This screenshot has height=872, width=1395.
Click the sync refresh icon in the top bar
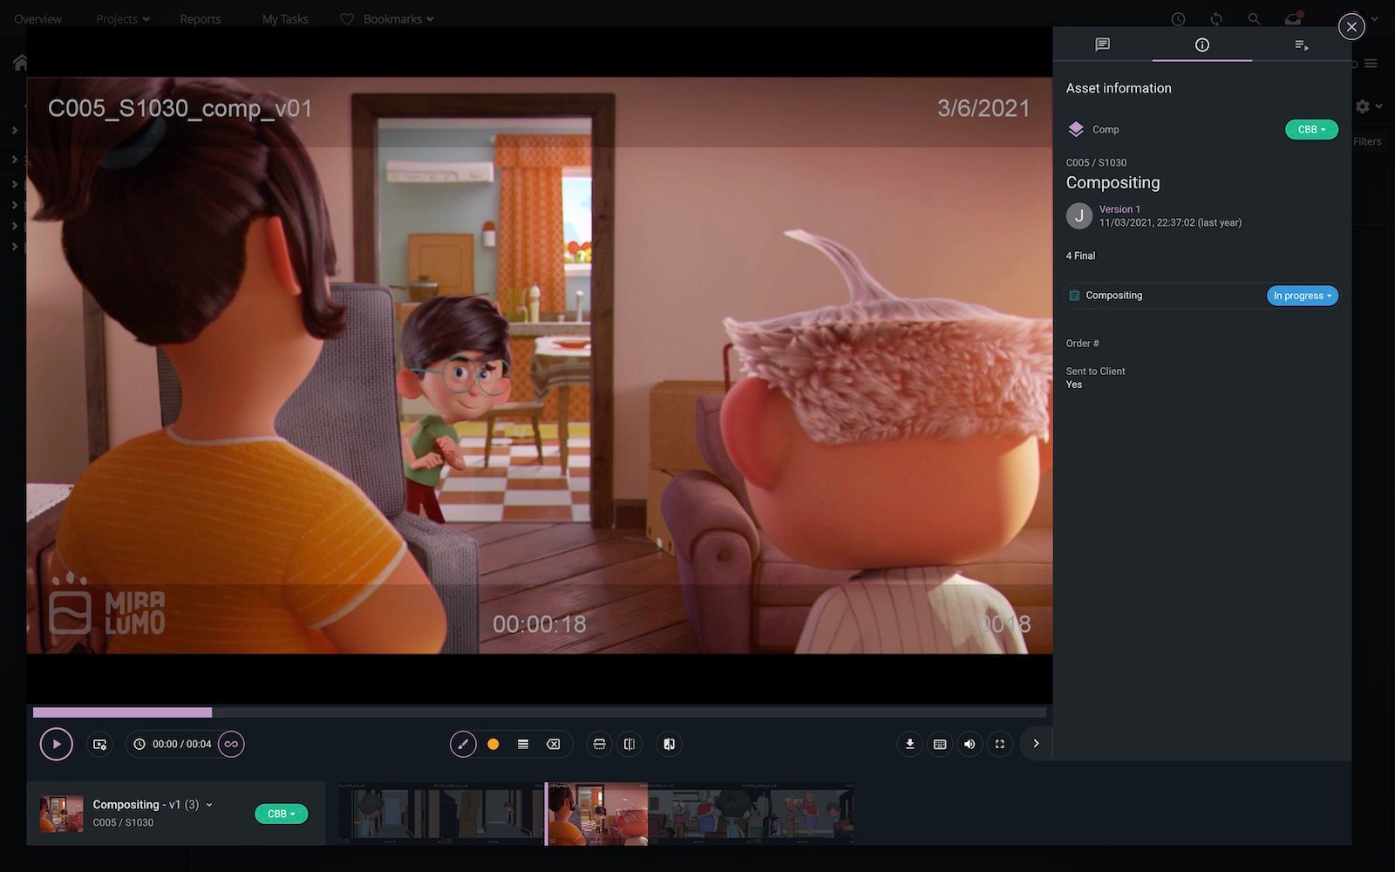[1216, 19]
